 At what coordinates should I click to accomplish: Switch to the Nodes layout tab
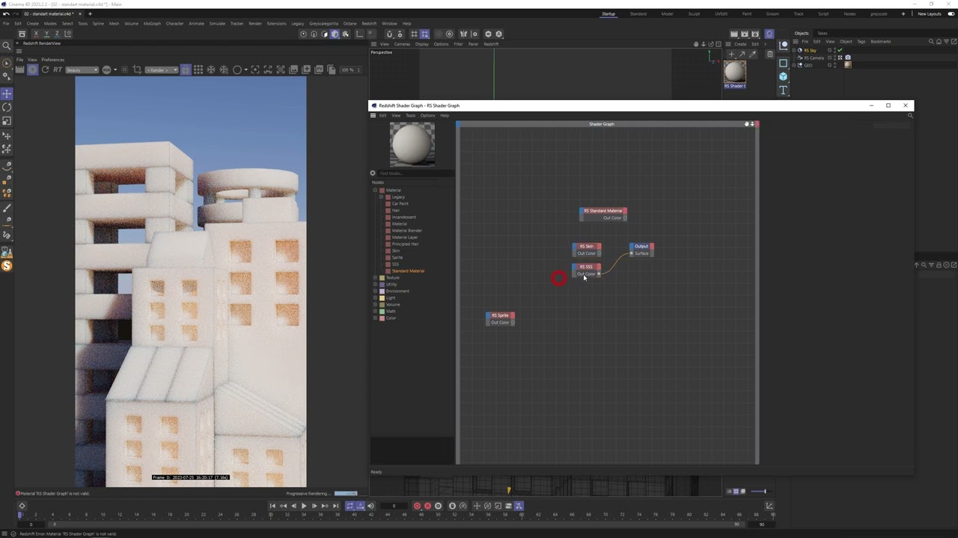[x=849, y=13]
